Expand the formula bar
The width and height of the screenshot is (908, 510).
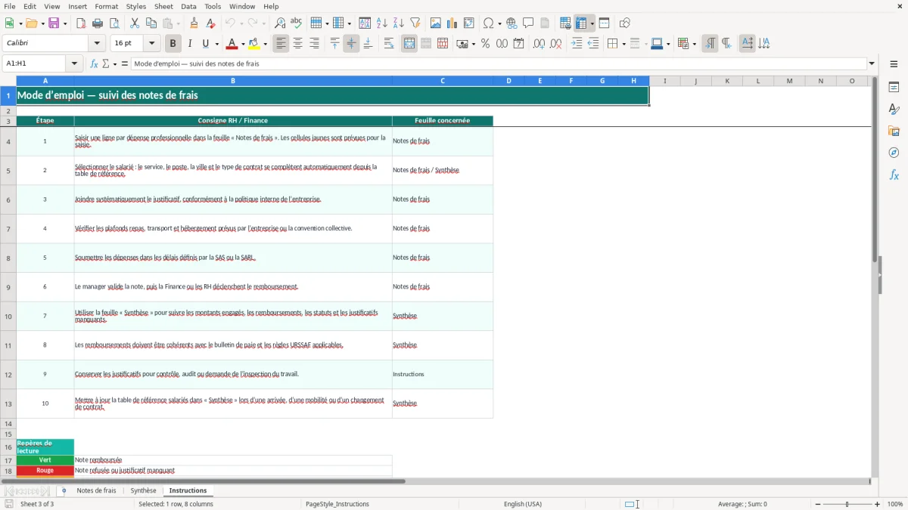872,63
